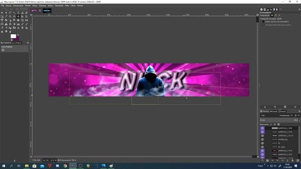Open left dock tab configuration menu
Viewport: 301px width, 169px height.
[28, 43]
